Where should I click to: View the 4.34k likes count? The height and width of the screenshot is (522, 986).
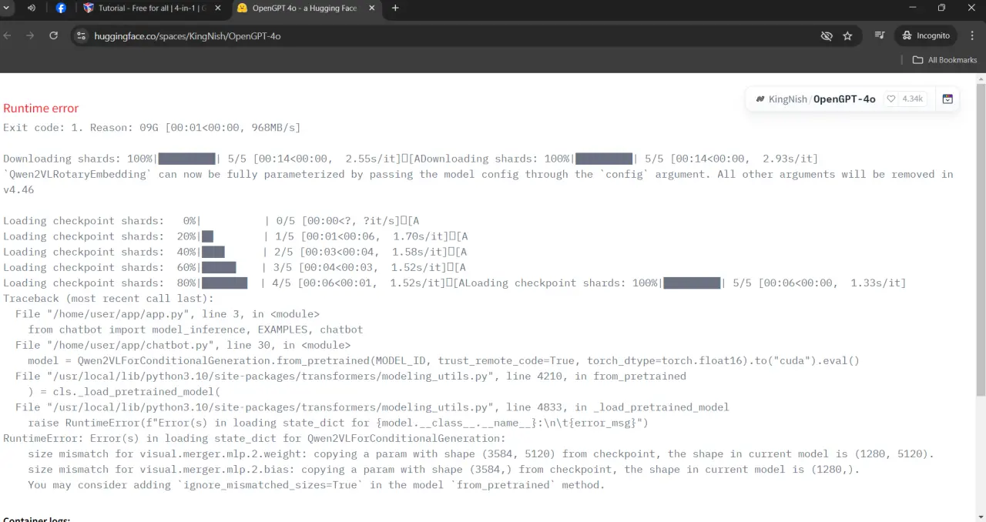(912, 99)
